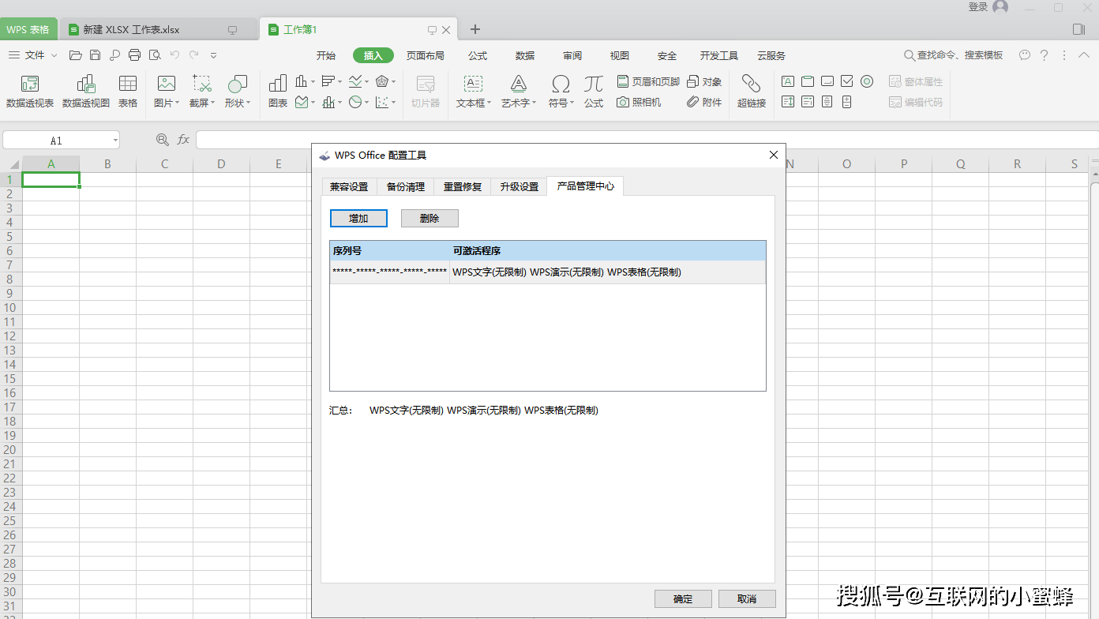Click the zoom magnifier beside fx
The height and width of the screenshot is (619, 1099).
[x=163, y=140]
